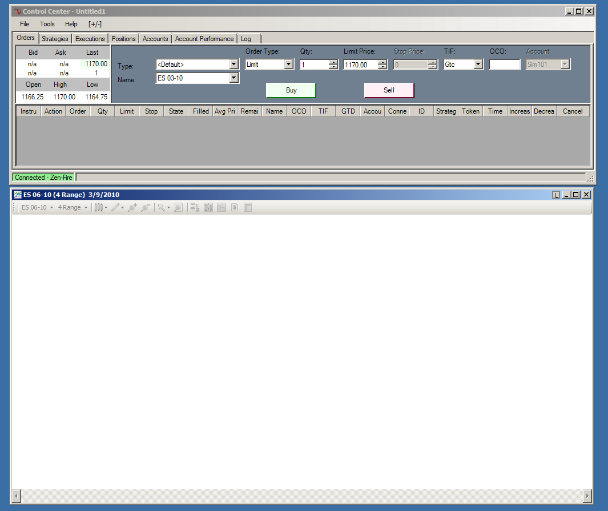Switch to the Positions tab
Screen dimensions: 608x511
[x=124, y=39]
